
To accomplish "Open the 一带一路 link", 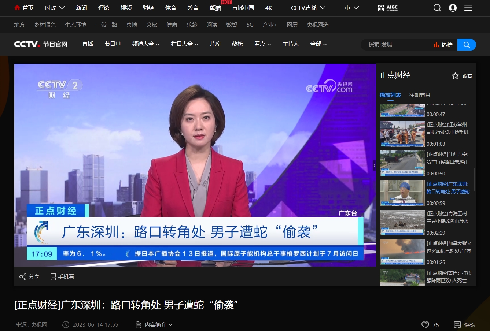I will pyautogui.click(x=106, y=25).
